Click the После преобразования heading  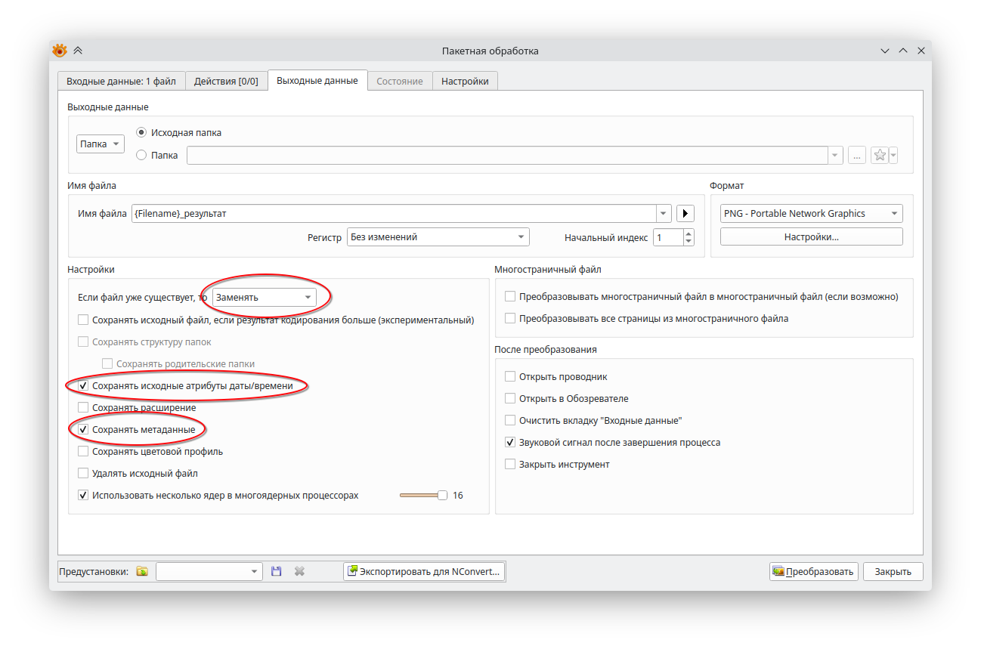[x=546, y=350]
